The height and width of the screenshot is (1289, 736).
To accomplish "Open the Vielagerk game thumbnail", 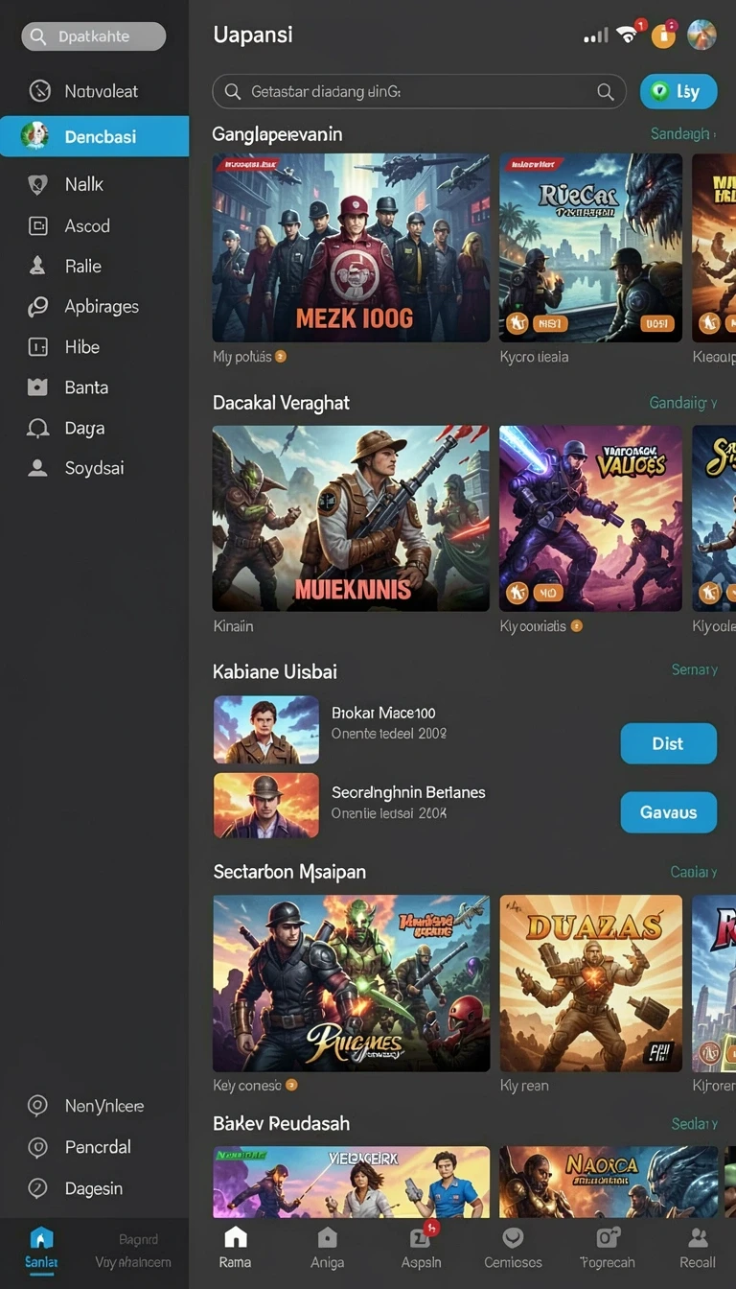I will tap(351, 1182).
